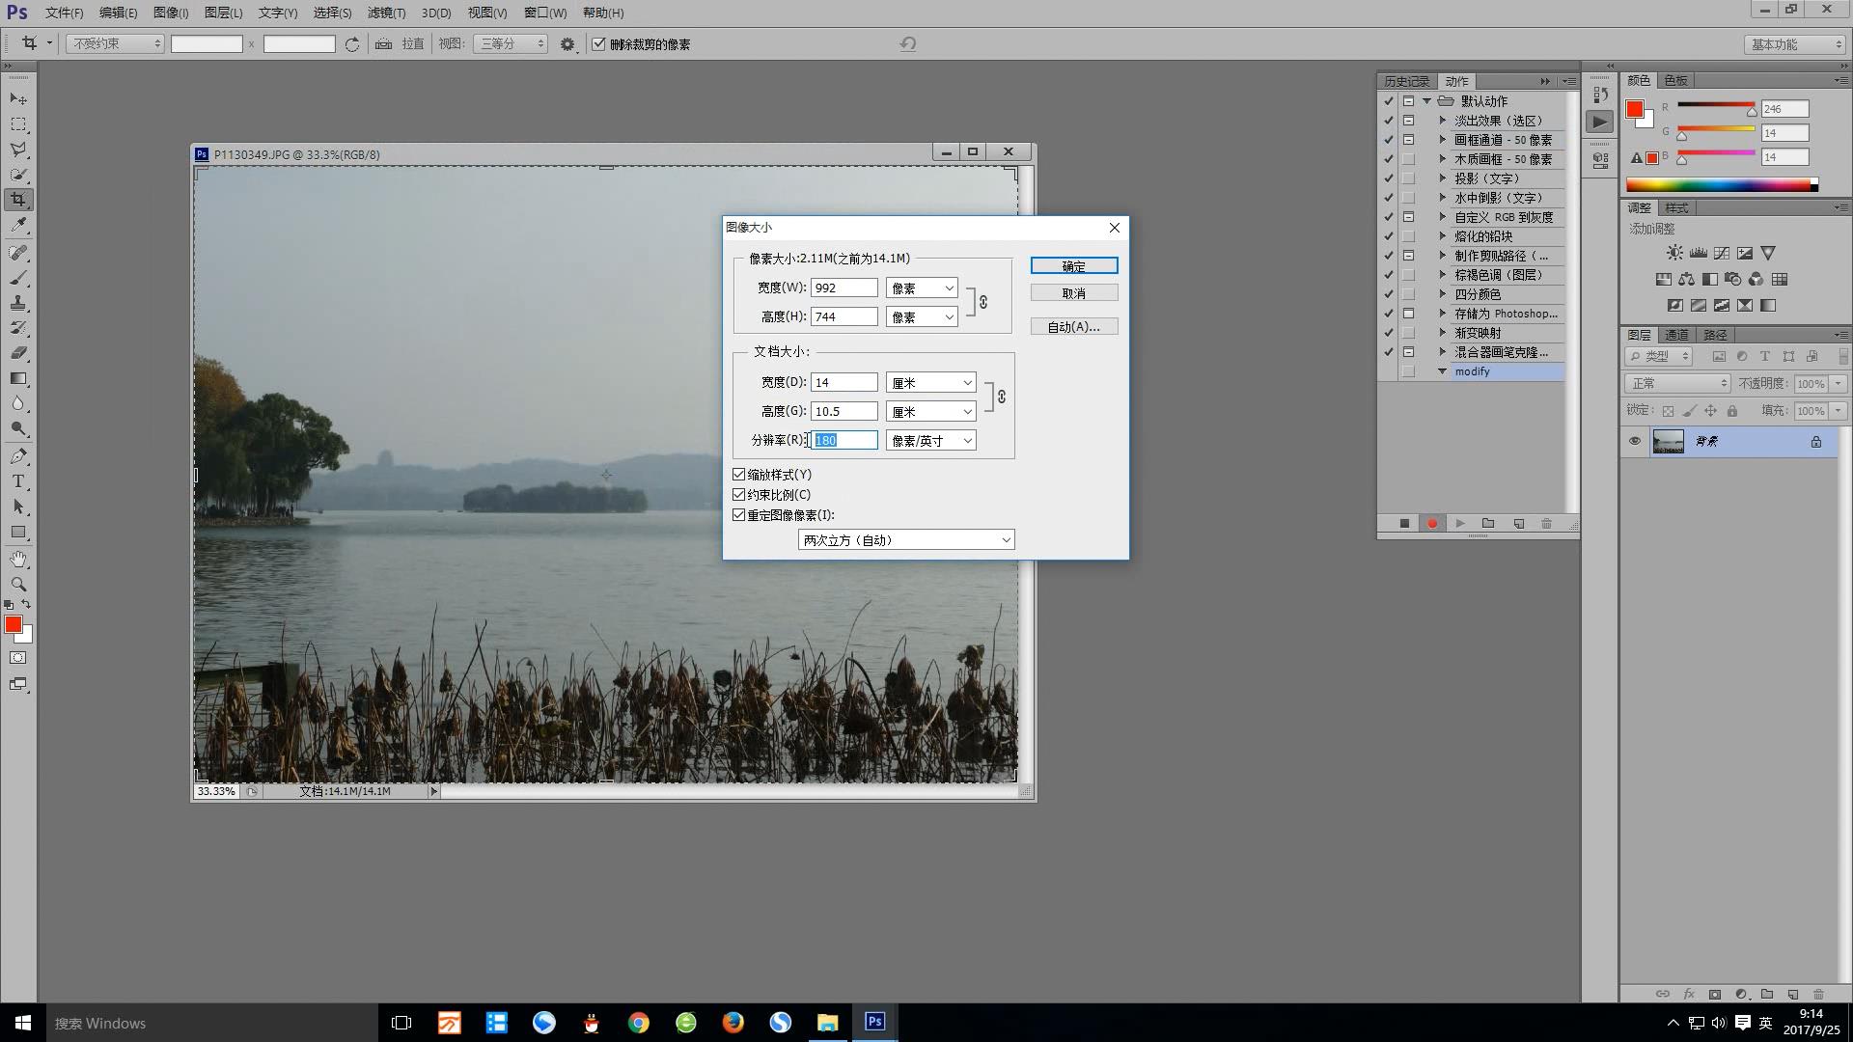Viewport: 1853px width, 1042px height.
Task: Click the pixel width 992 field
Action: 844,288
